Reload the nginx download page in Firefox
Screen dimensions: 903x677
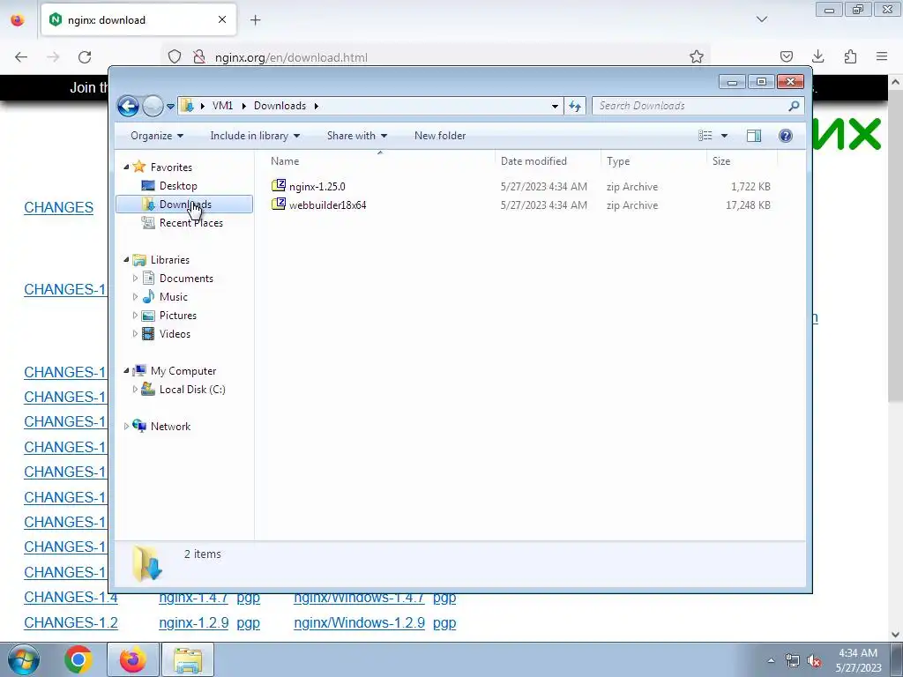tap(85, 57)
